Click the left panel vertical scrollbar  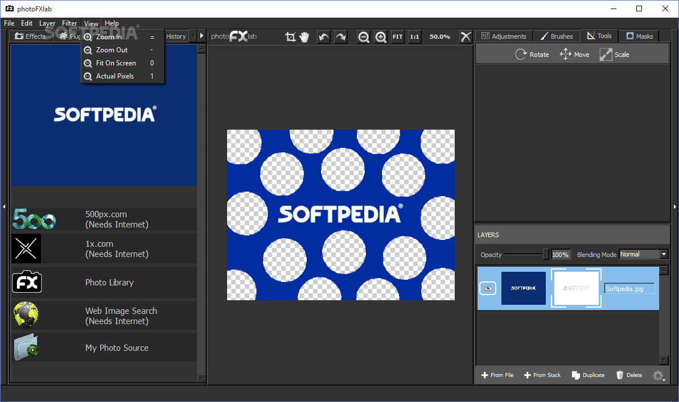point(201,213)
